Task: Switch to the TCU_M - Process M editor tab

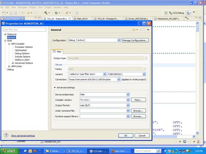Action: click(x=108, y=19)
